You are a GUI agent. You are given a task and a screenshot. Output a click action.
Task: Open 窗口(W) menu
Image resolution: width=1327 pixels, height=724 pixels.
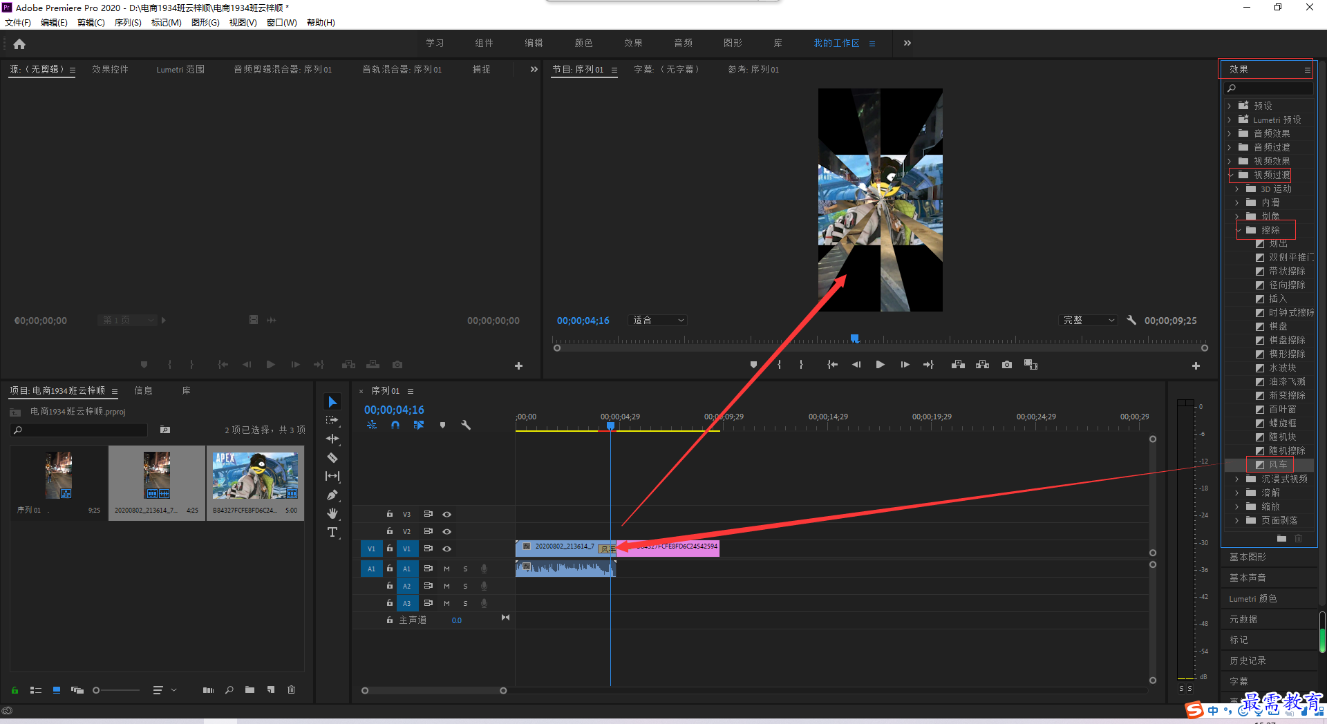click(281, 23)
